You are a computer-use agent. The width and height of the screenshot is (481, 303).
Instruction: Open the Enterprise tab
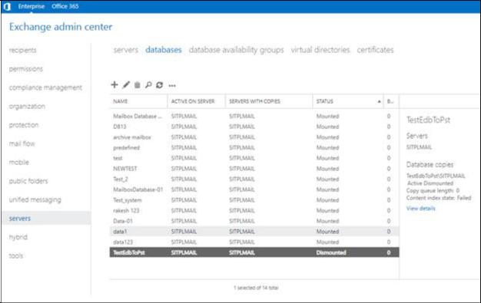[32, 6]
